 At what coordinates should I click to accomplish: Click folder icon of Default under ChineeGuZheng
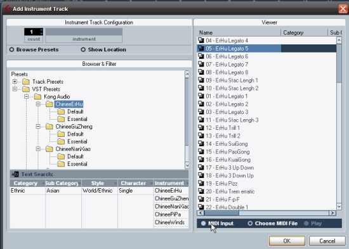61,134
